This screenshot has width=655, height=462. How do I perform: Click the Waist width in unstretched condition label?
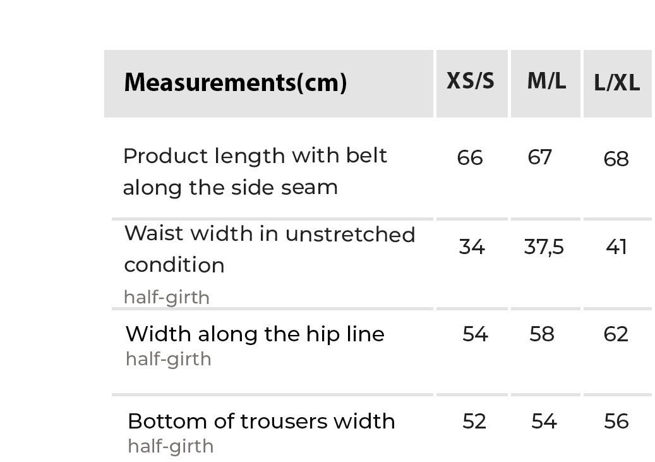pyautogui.click(x=270, y=249)
